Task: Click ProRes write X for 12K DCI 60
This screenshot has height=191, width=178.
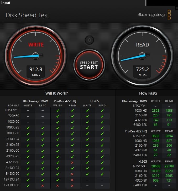Action: tap(57, 186)
